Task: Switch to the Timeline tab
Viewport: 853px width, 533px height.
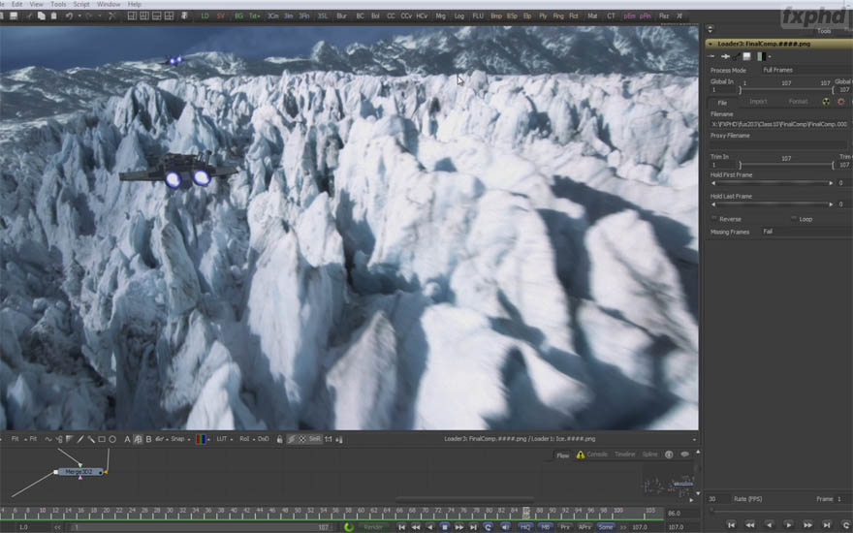Action: [624, 455]
